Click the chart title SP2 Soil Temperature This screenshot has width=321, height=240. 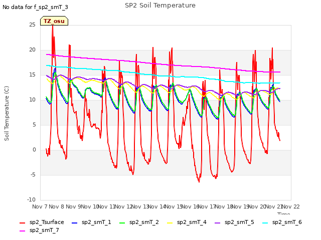coord(160,5)
